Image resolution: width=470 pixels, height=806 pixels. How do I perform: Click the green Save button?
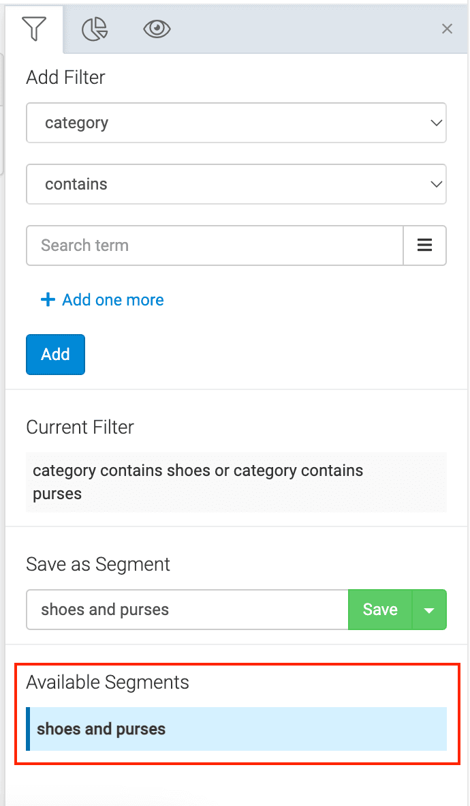pos(379,610)
